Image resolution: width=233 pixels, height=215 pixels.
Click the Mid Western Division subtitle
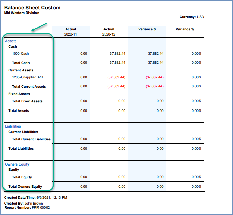(22, 13)
